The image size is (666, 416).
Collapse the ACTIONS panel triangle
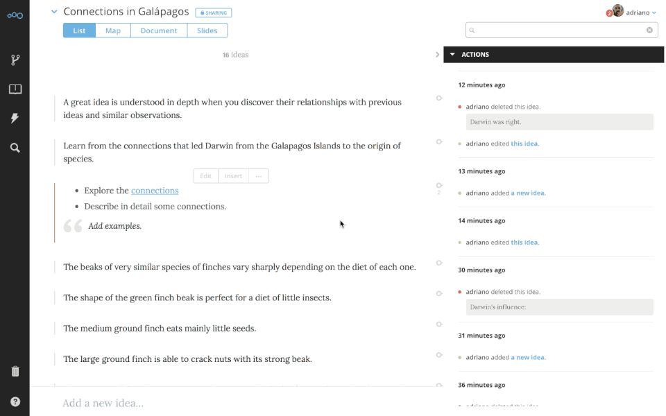click(452, 54)
